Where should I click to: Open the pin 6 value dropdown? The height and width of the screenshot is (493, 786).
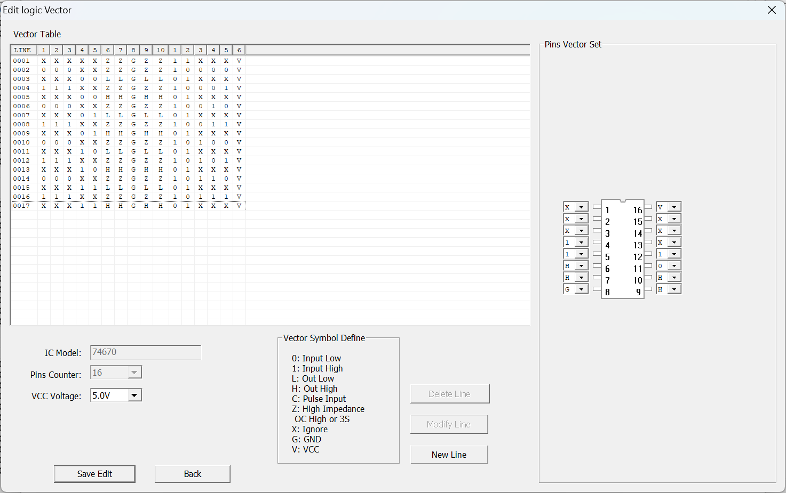pos(581,266)
